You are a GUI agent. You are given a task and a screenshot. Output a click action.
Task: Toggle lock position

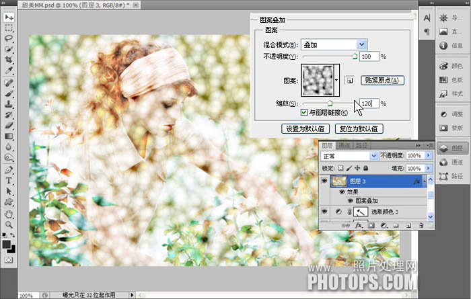[x=357, y=168]
